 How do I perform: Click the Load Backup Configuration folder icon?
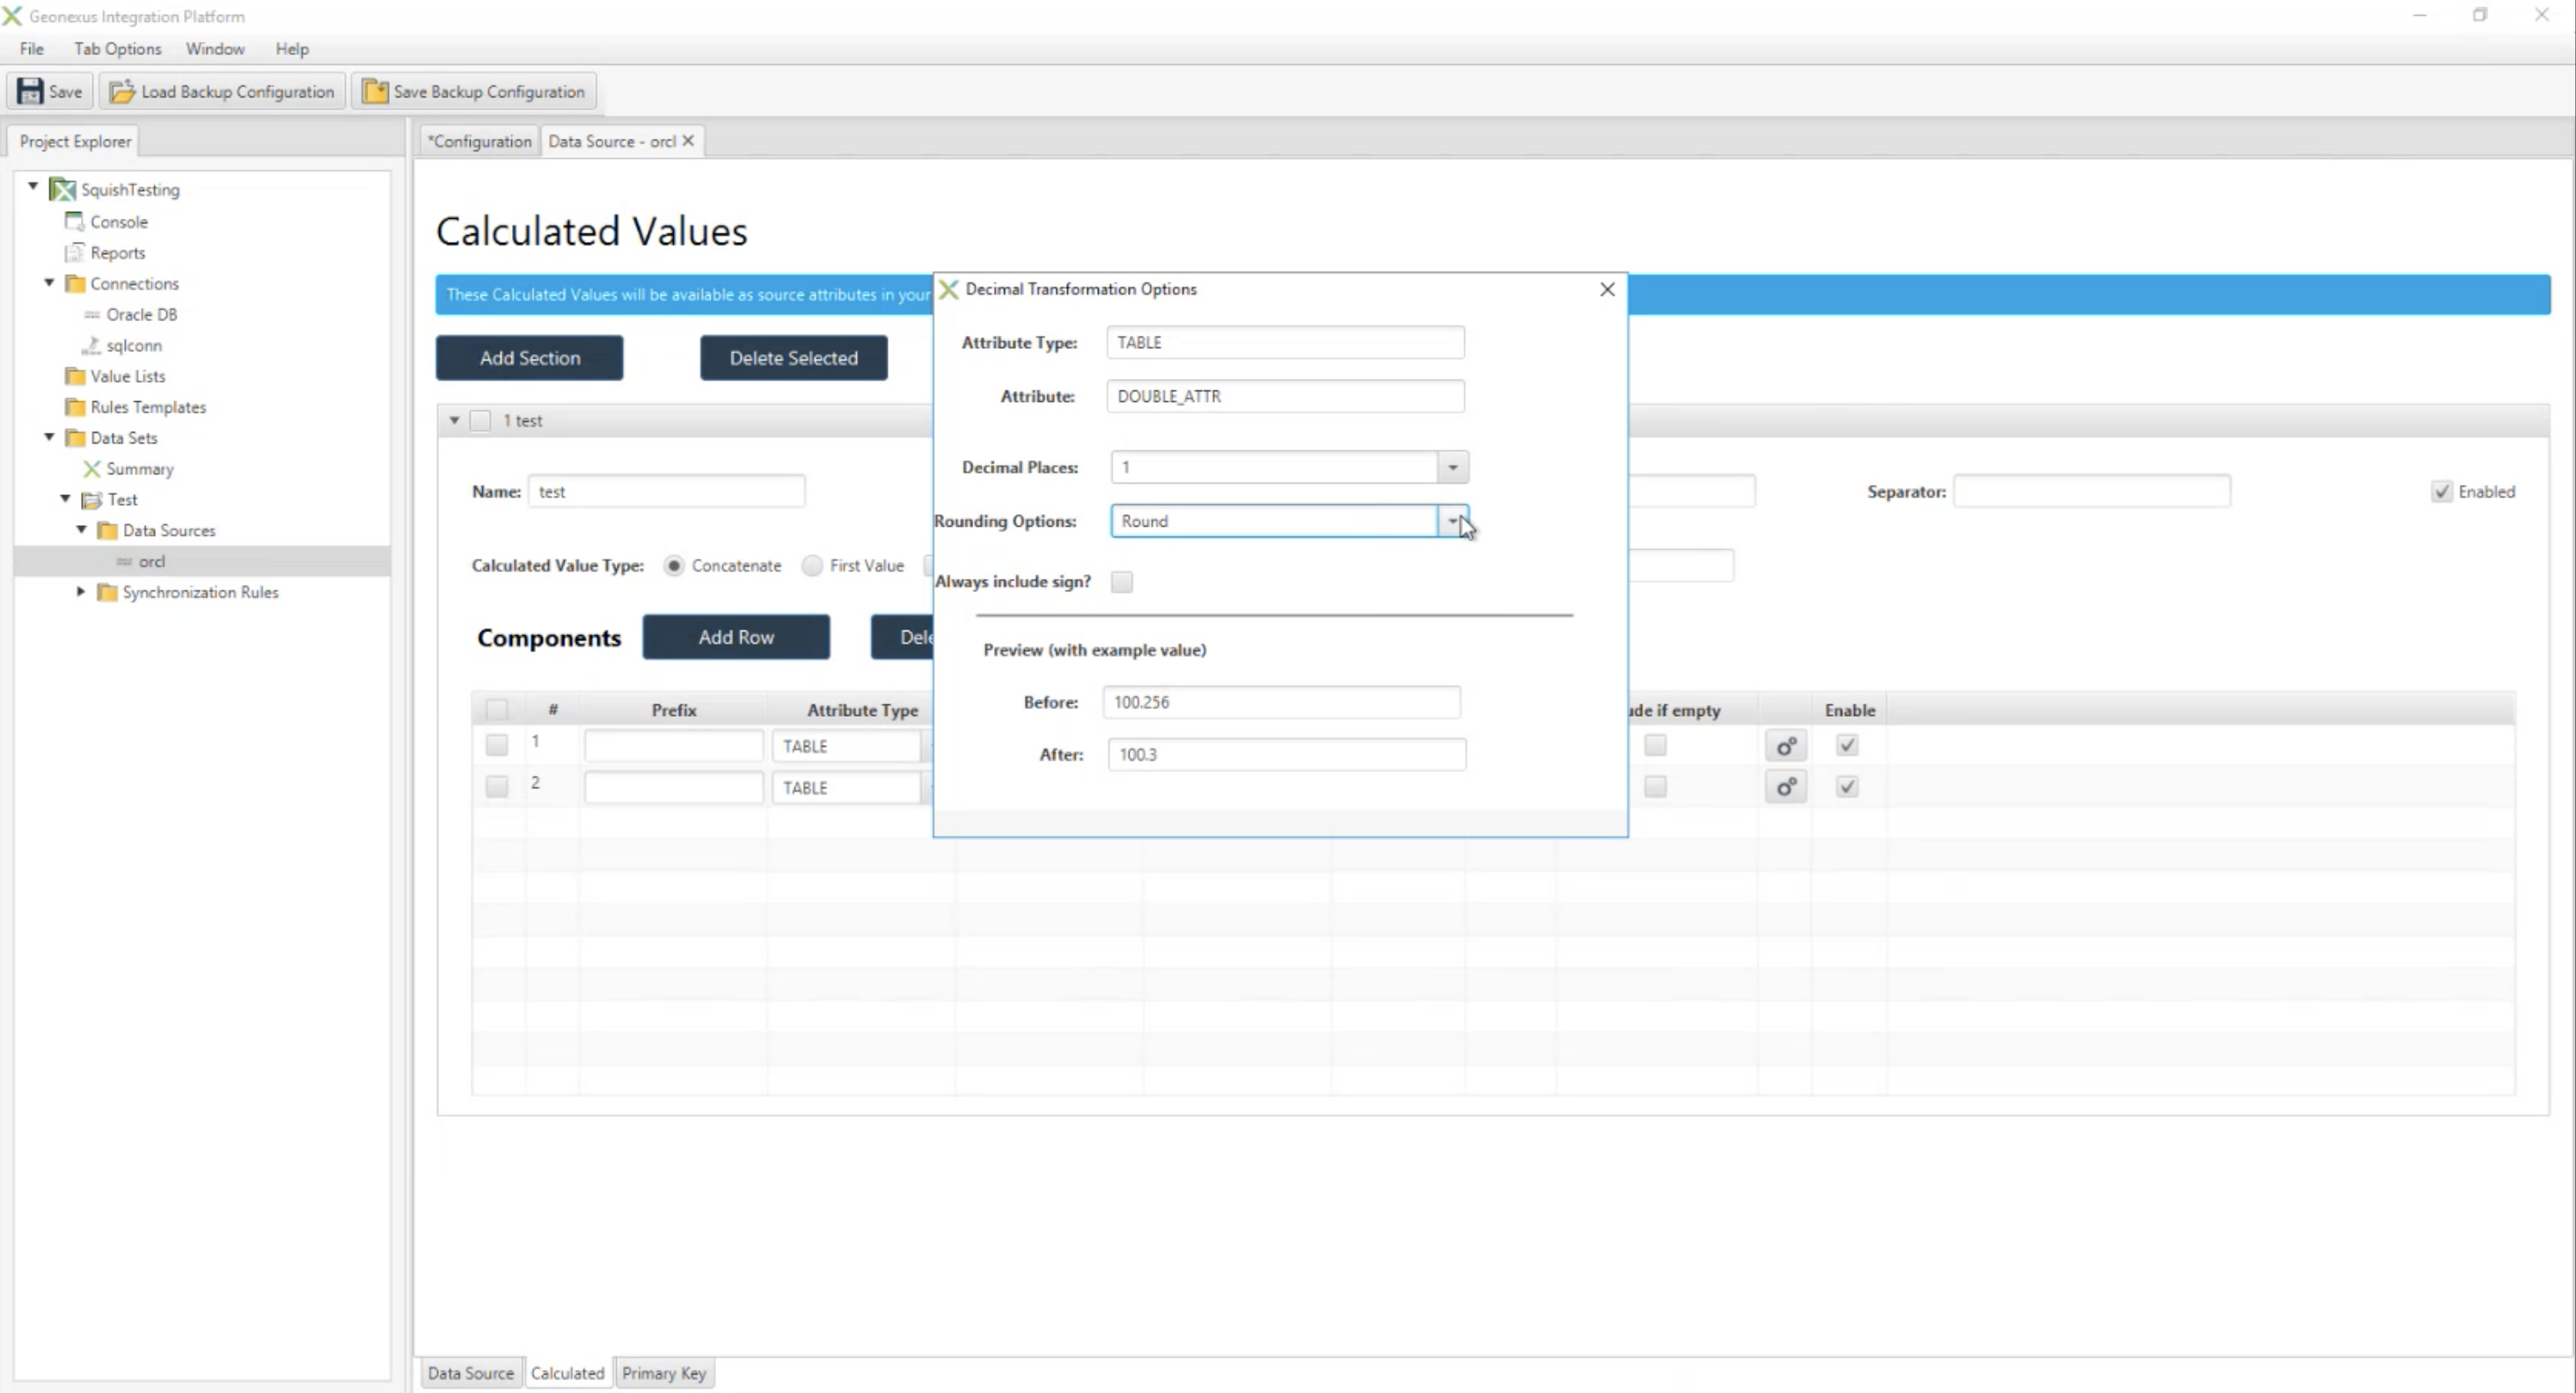[122, 91]
